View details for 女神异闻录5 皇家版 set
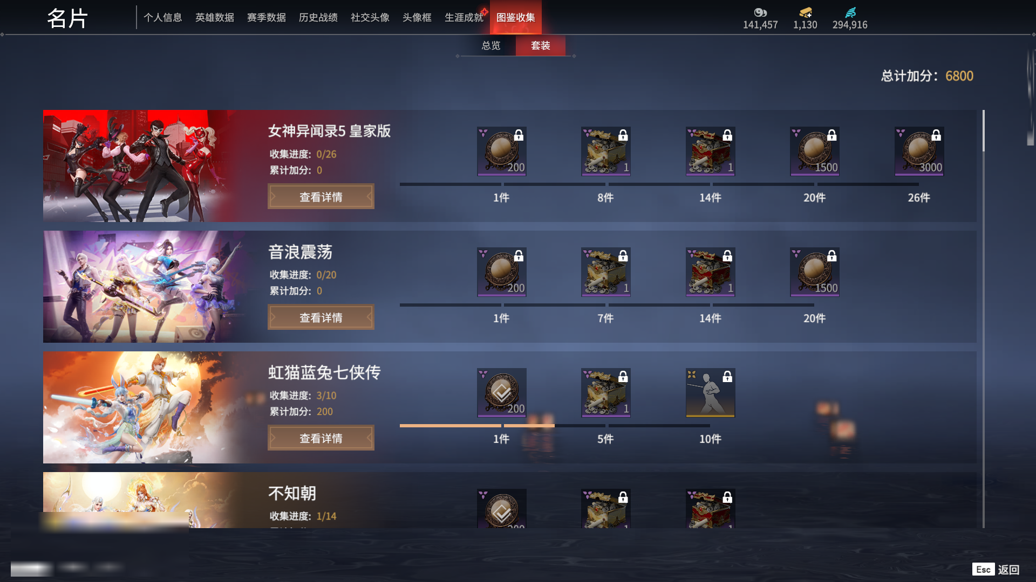The height and width of the screenshot is (582, 1036). tap(321, 197)
